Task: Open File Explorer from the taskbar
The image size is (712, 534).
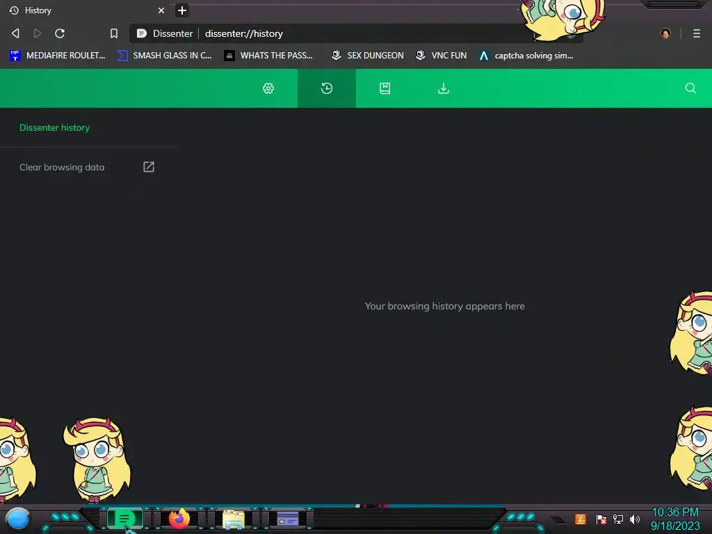Action: pos(234,519)
